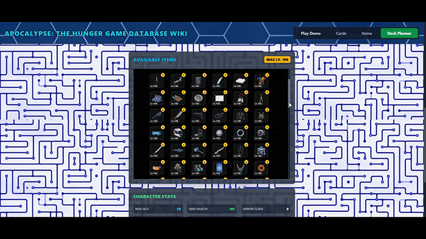
Task: Click the MAX HEALTH stat box
Action: coord(212,209)
